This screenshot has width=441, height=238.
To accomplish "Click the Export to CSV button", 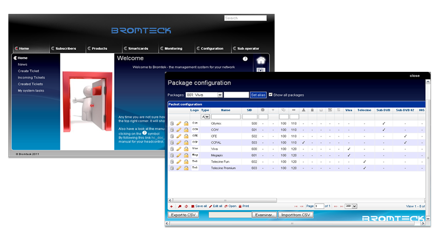I will pos(184,215).
